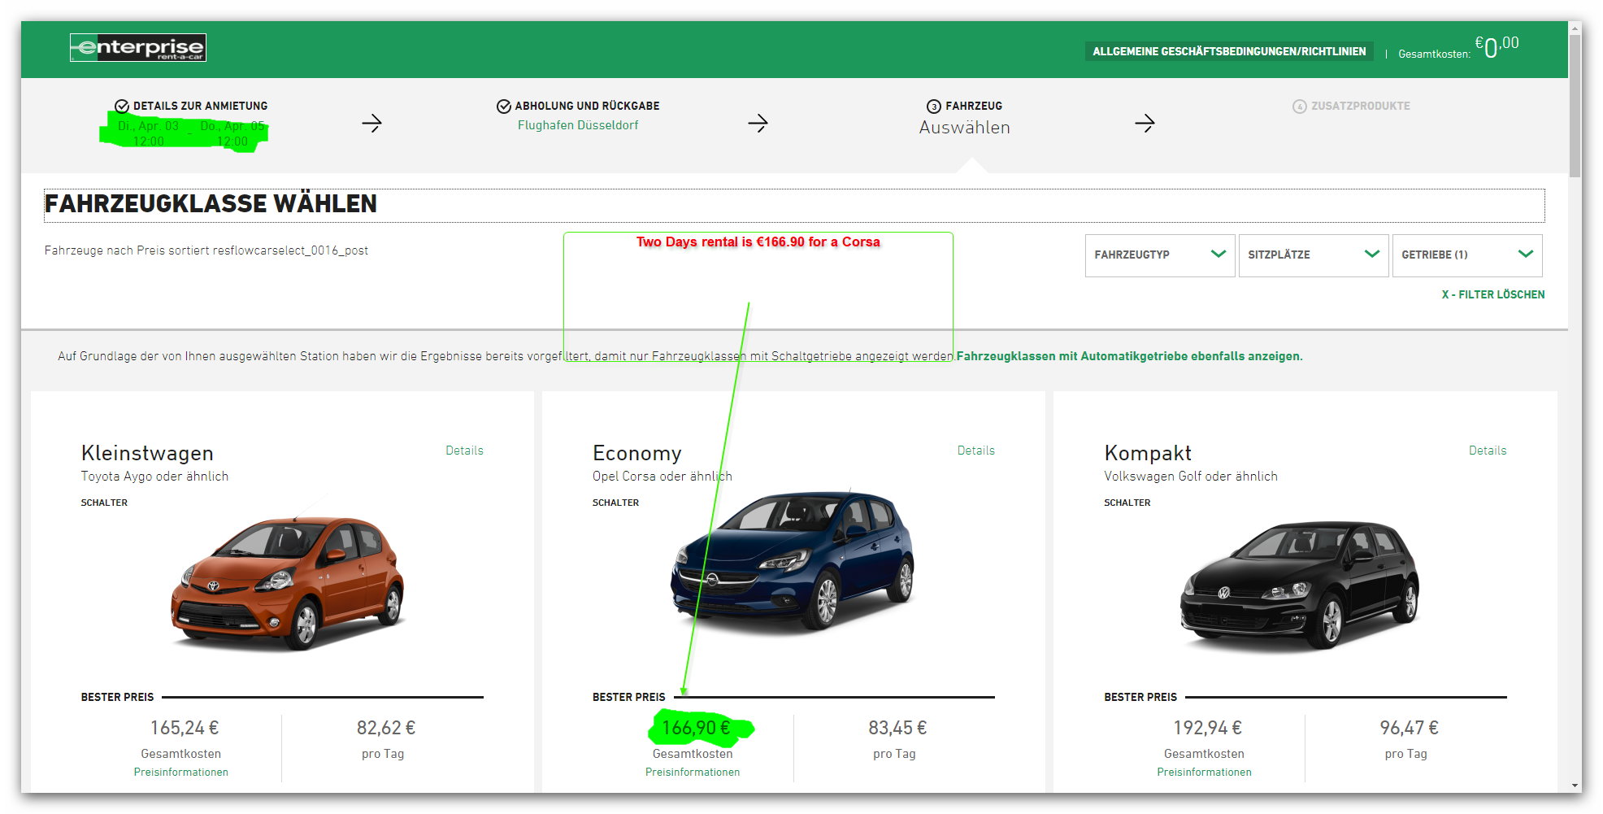1603x814 pixels.
Task: Click checkmark icon beside Abholung und Rückgabe
Action: pos(504,107)
